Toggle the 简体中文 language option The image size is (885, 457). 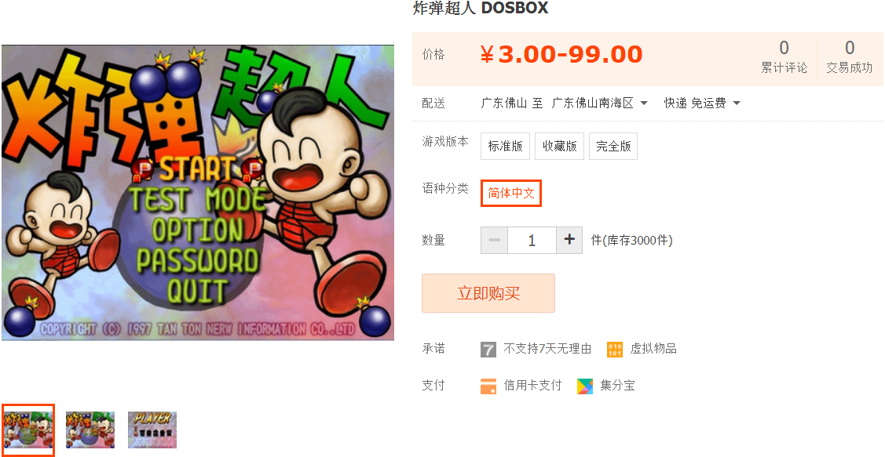(x=511, y=194)
